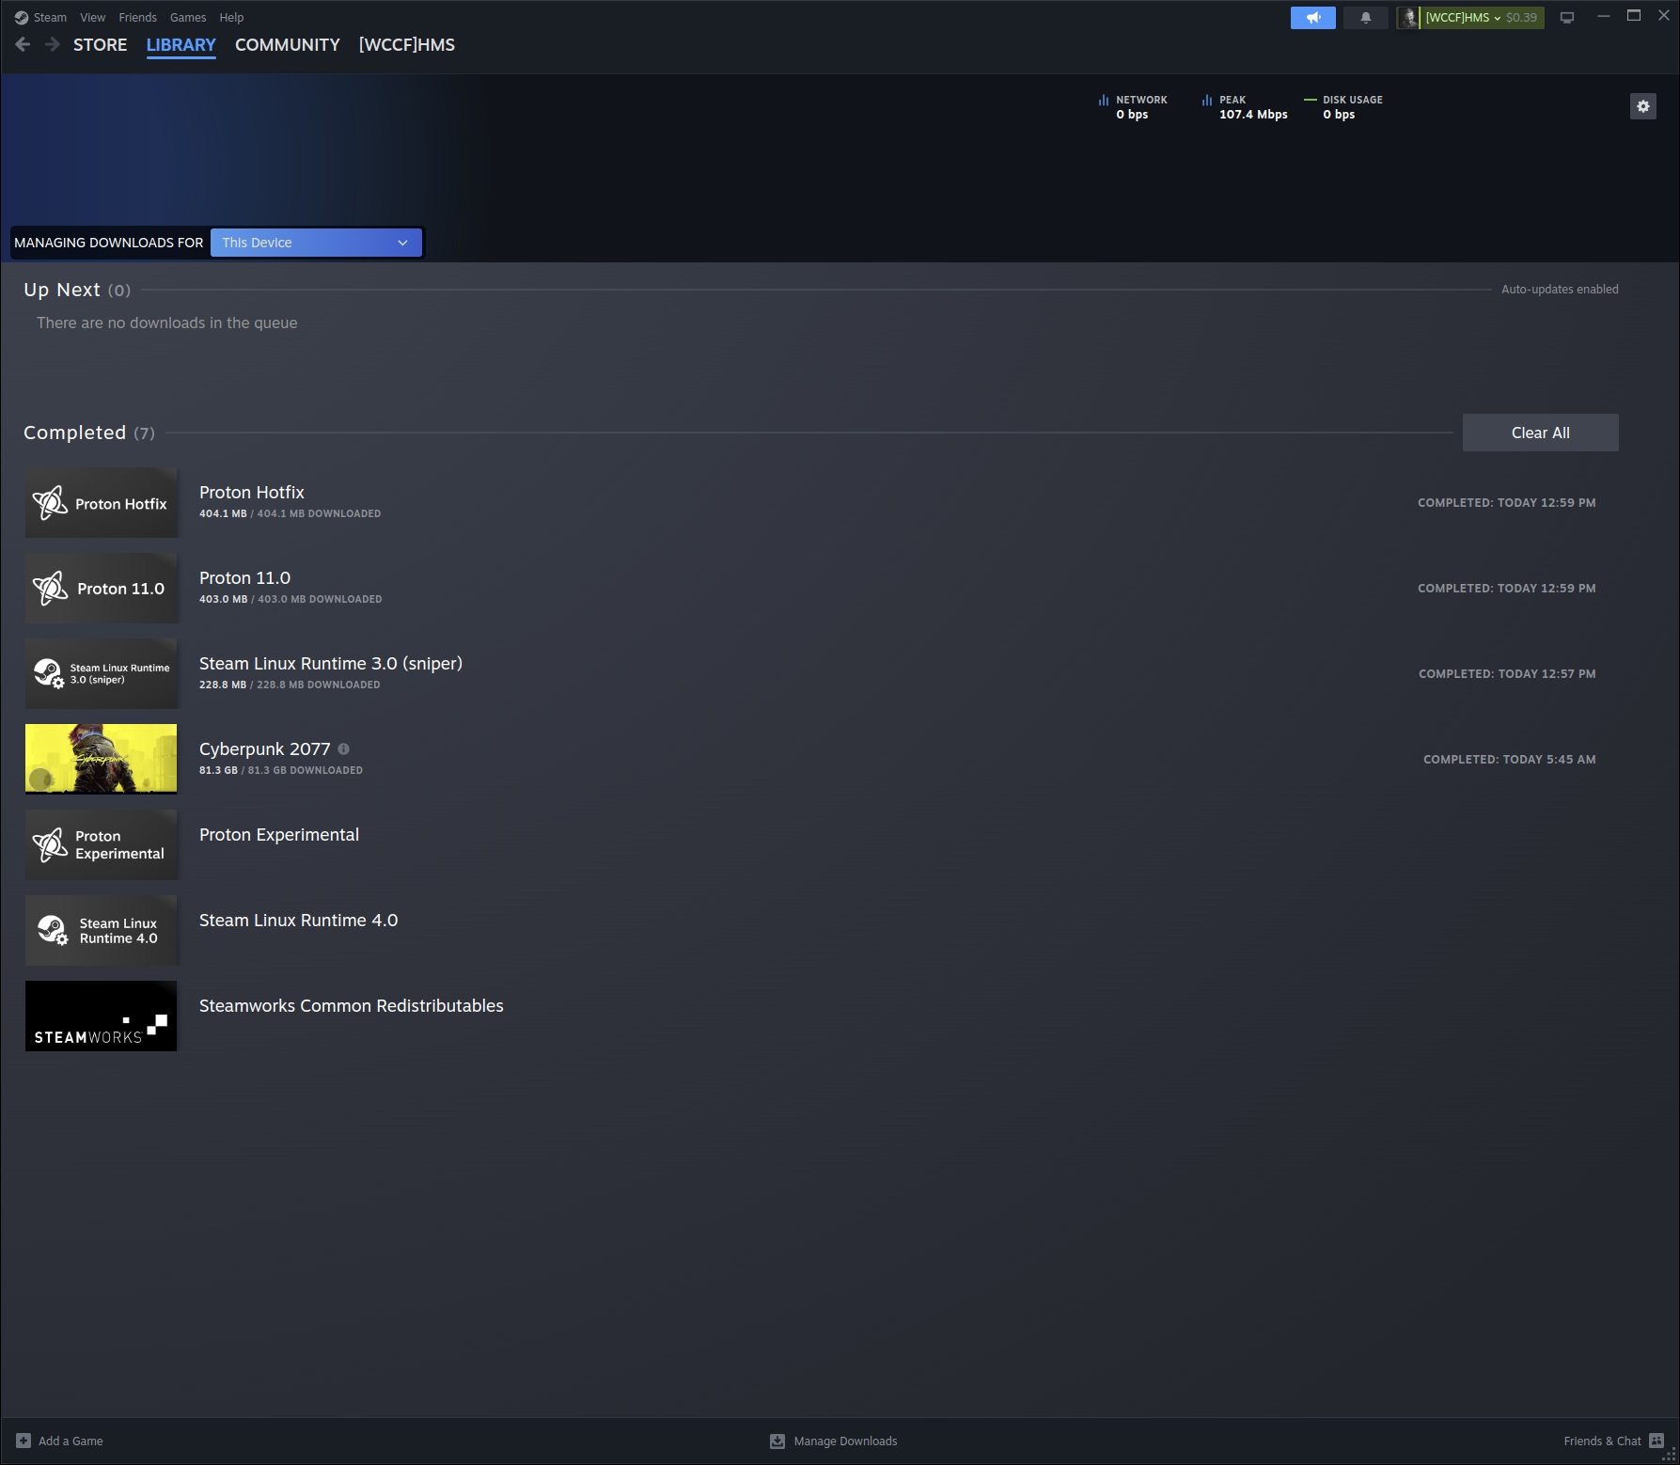Go forward with the right arrow
Image resolution: width=1680 pixels, height=1465 pixels.
[53, 44]
